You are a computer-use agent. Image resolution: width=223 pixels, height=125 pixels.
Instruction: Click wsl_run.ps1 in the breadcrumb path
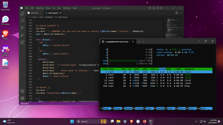pos(63,17)
